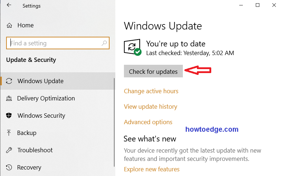This screenshot has height=176, width=282.
Task: Open the Windows Update section
Action: click(41, 81)
